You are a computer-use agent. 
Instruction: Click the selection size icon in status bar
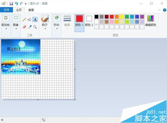tap(44, 120)
